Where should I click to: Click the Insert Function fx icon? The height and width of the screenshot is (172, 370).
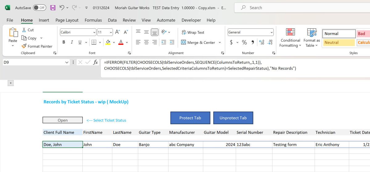96,62
